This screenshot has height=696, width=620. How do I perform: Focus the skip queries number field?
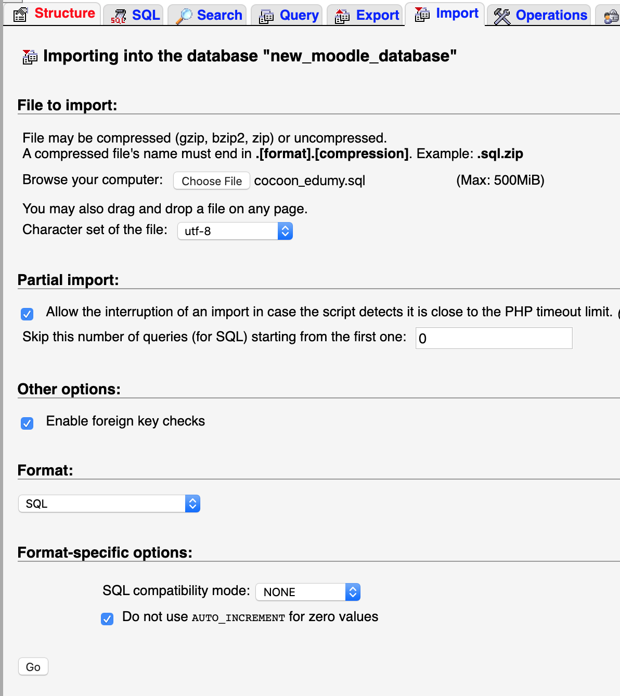click(494, 338)
